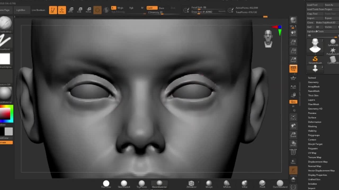
Task: Click the AAHalf icon
Action: click(293, 60)
